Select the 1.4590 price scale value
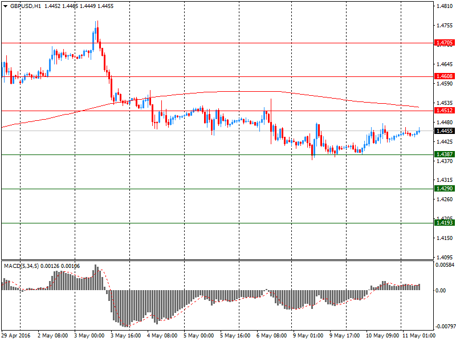456x342 pixels. pos(445,84)
